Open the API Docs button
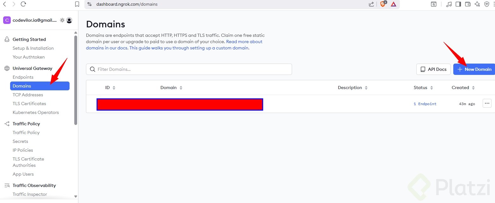Screen dimensions: 495x203 click(x=433, y=69)
